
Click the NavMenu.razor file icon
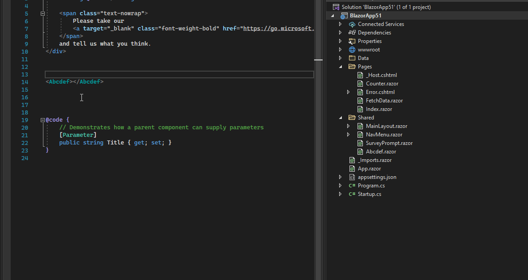tap(360, 135)
